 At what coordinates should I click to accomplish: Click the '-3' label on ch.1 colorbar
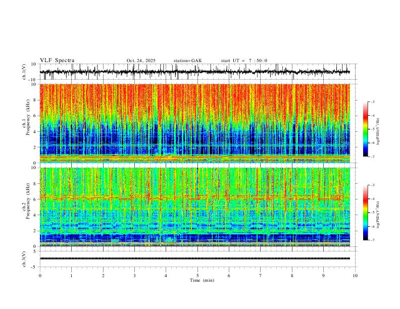point(373,101)
